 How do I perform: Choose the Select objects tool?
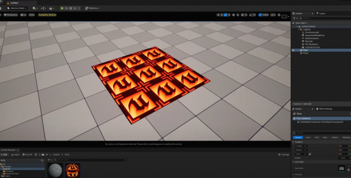coord(218,15)
